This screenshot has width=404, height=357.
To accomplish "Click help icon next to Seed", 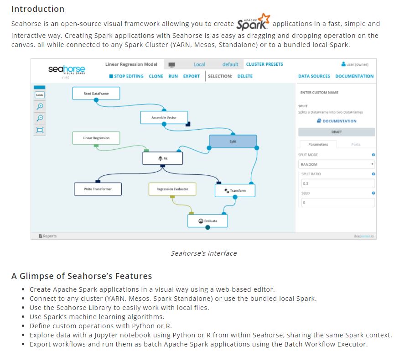I will tap(373, 193).
